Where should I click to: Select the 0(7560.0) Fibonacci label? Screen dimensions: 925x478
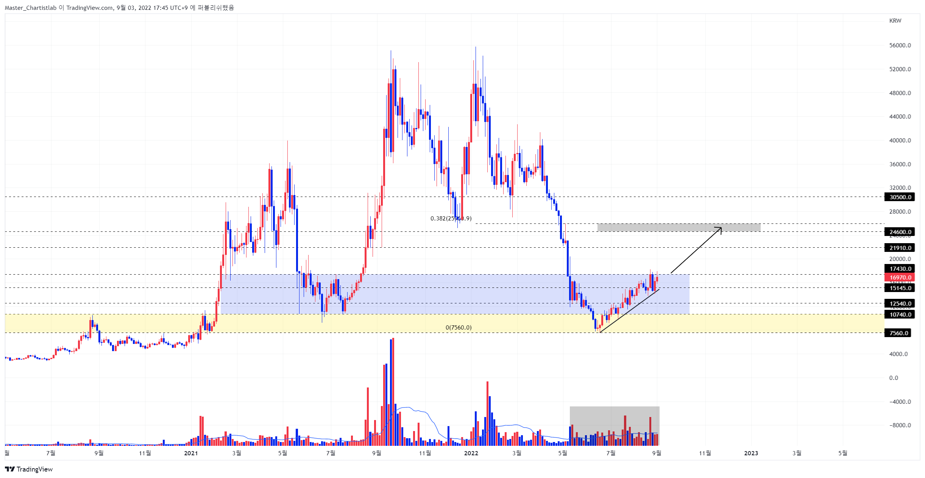(x=459, y=327)
